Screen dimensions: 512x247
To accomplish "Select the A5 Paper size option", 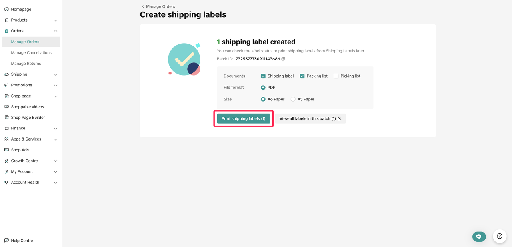I will (x=293, y=99).
